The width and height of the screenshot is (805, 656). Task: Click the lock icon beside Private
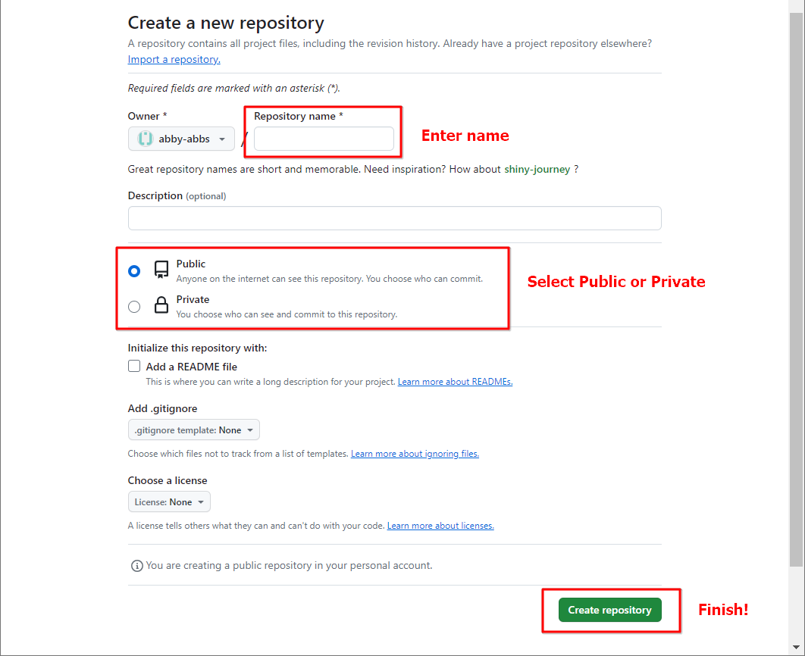pyautogui.click(x=160, y=305)
